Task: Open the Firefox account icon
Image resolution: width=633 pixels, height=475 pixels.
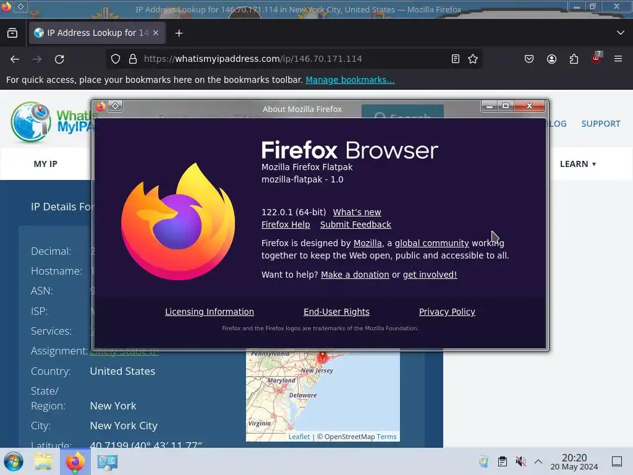Action: point(551,59)
